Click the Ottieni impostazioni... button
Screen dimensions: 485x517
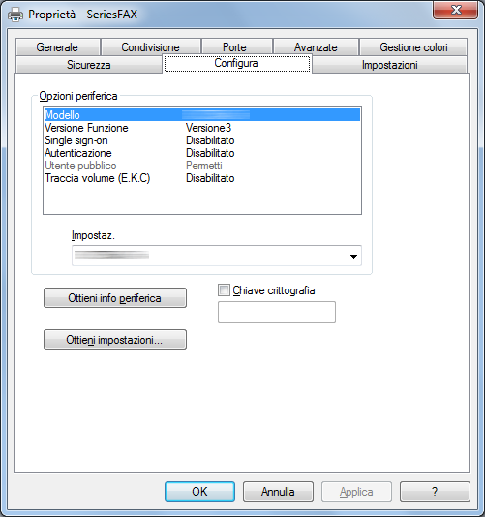point(115,339)
